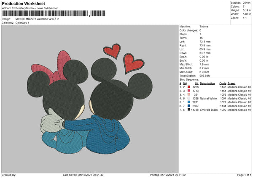This screenshot has height=178, width=253.
Task: Click the light blue swatch for stitch count 2281
Action: 188,102
